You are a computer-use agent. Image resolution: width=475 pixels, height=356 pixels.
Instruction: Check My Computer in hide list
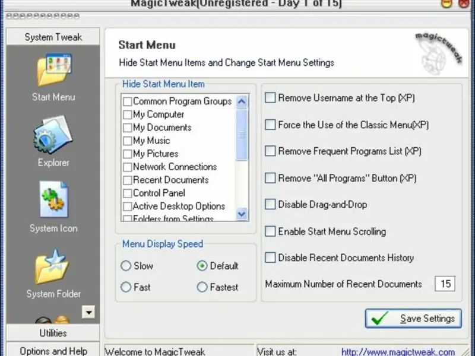tap(128, 115)
